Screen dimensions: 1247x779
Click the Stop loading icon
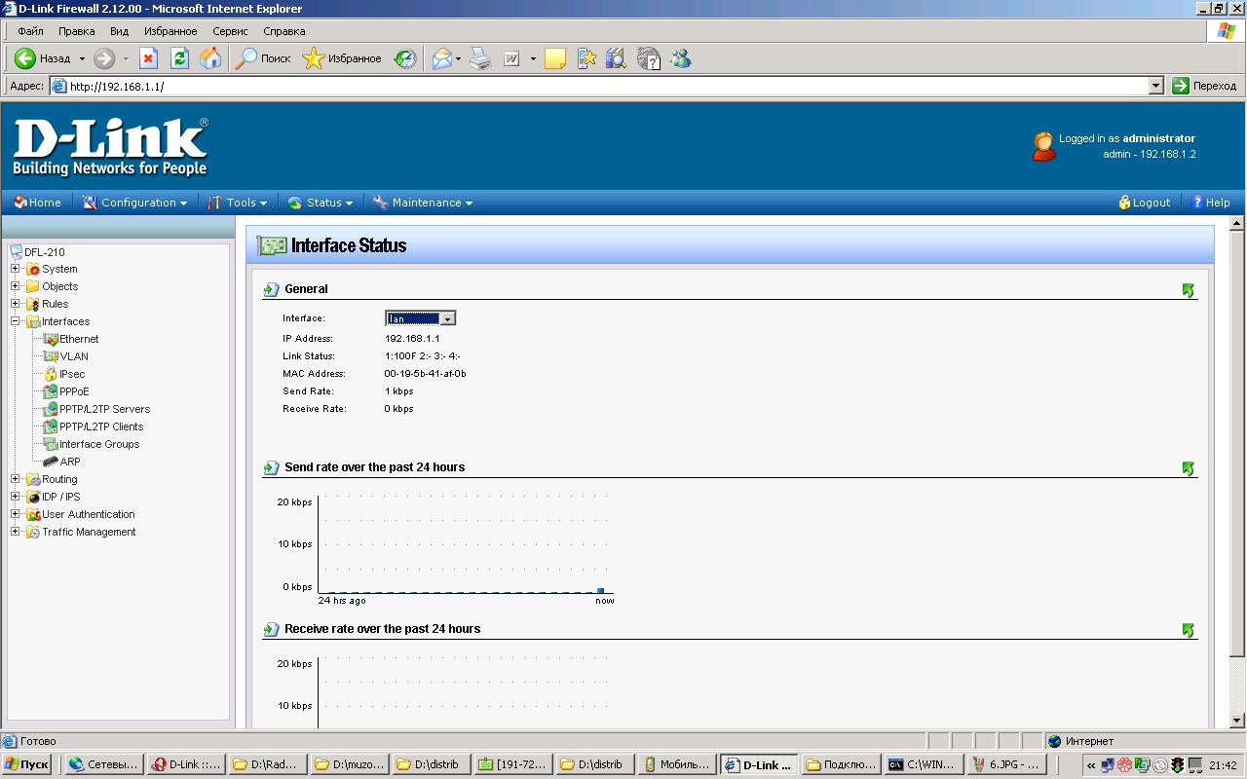[x=148, y=58]
